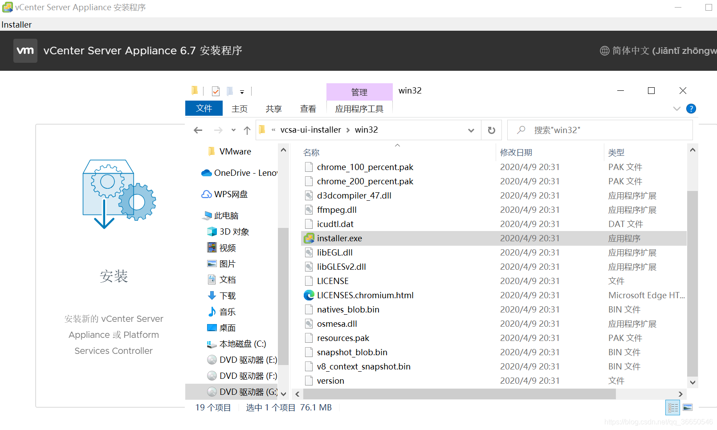Click the 视频 film icon
Viewport: 717px width, 430px height.
click(x=212, y=247)
